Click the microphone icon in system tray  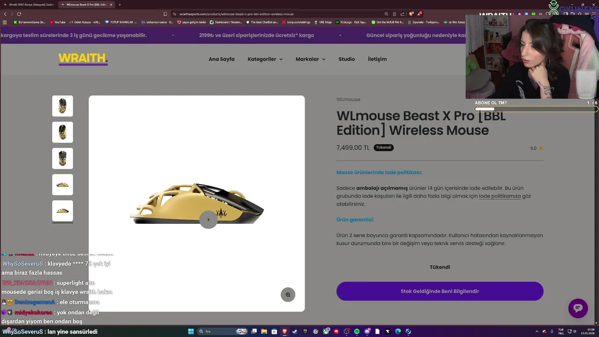coord(552,331)
